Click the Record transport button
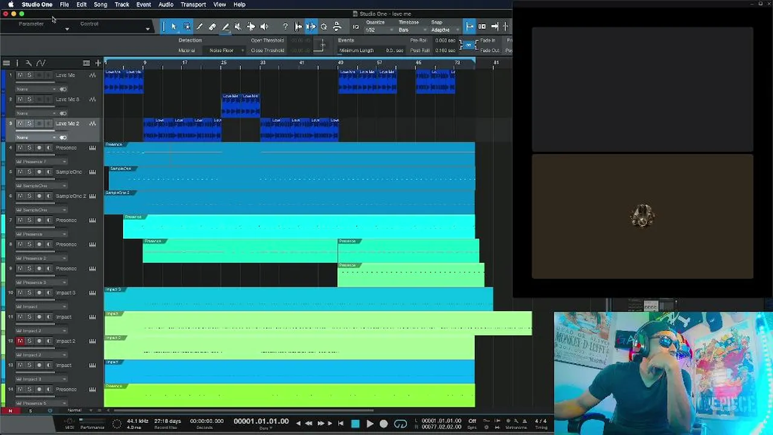This screenshot has width=773, height=435. [383, 424]
